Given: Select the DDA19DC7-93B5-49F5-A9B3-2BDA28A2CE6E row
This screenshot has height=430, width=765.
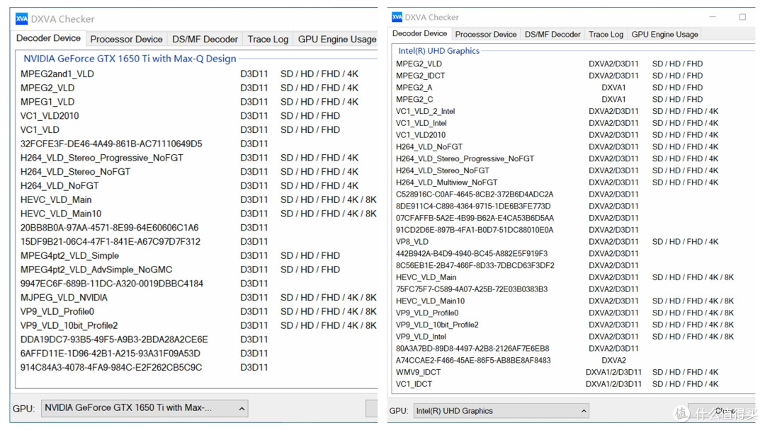Looking at the screenshot, I should click(x=144, y=339).
